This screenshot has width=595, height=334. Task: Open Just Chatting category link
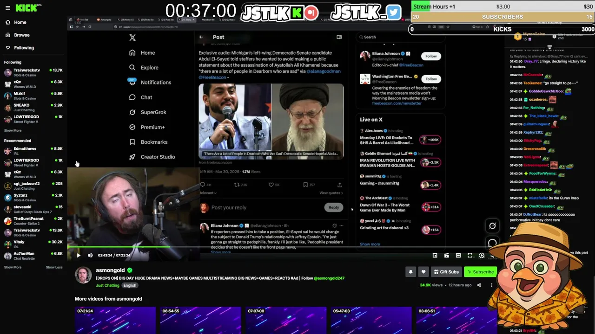pyautogui.click(x=107, y=285)
